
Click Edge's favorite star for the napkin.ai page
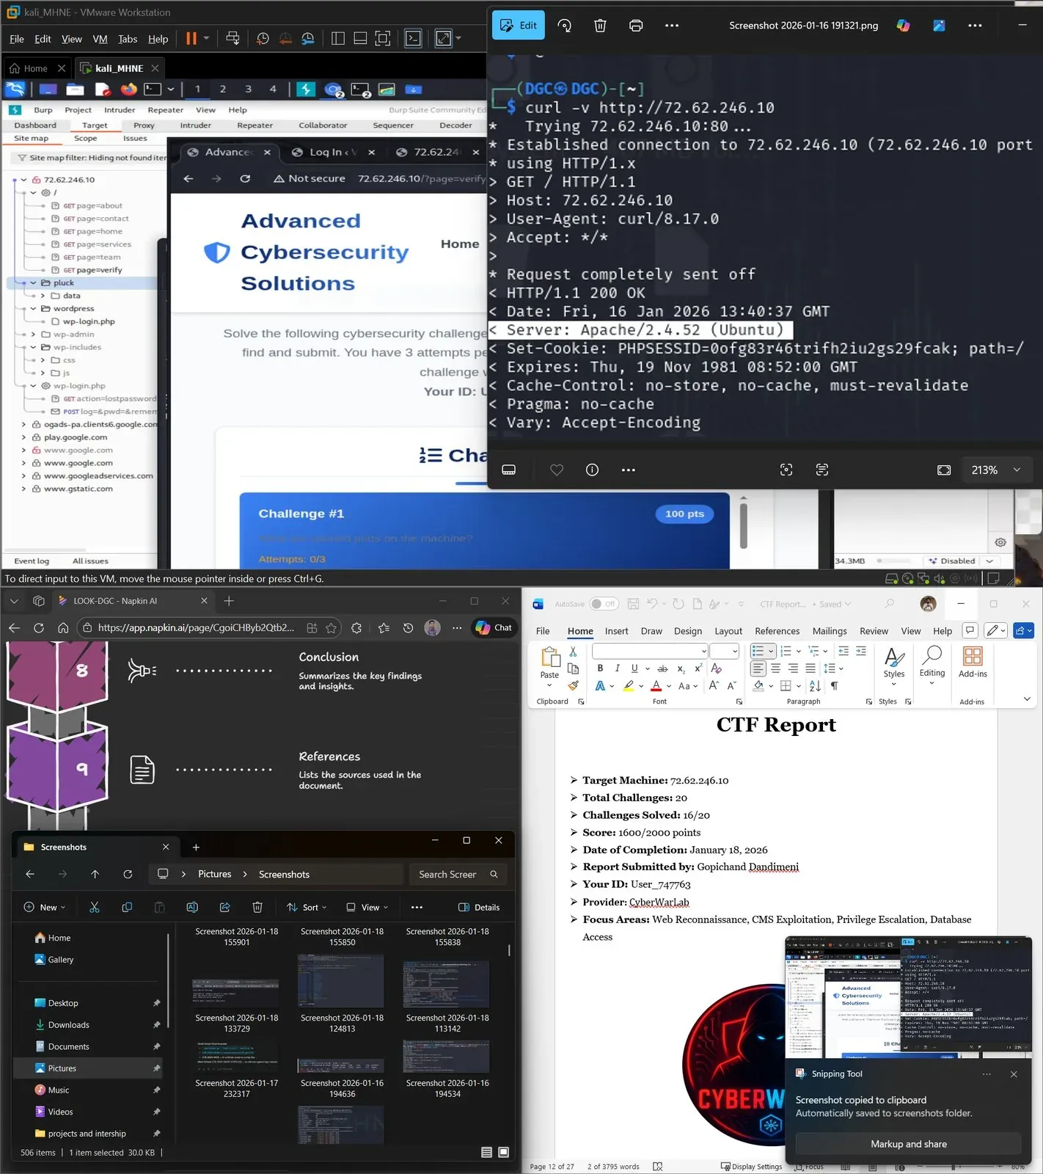tap(332, 628)
